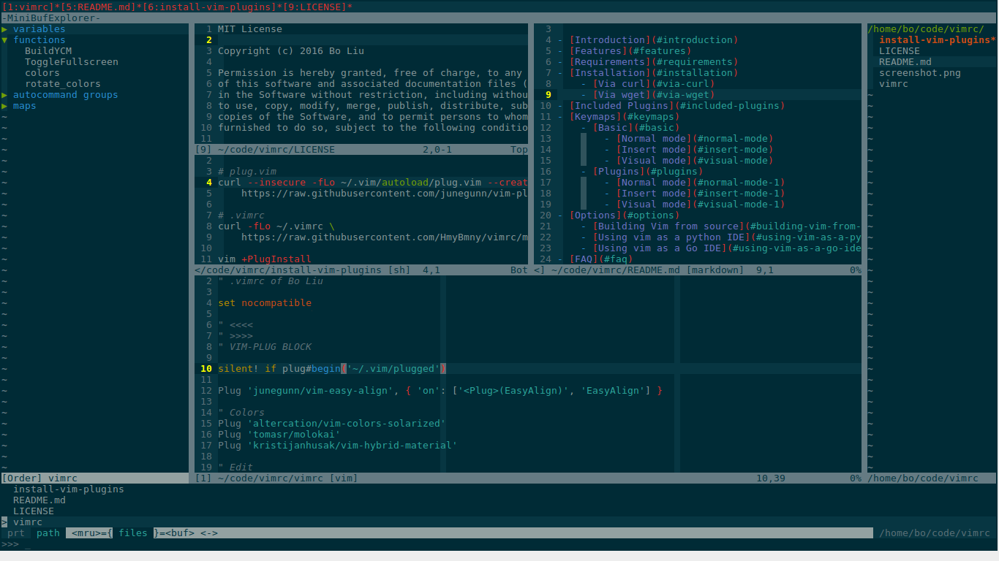Click the [Included Plugins] link in README
This screenshot has width=999, height=561.
[677, 106]
